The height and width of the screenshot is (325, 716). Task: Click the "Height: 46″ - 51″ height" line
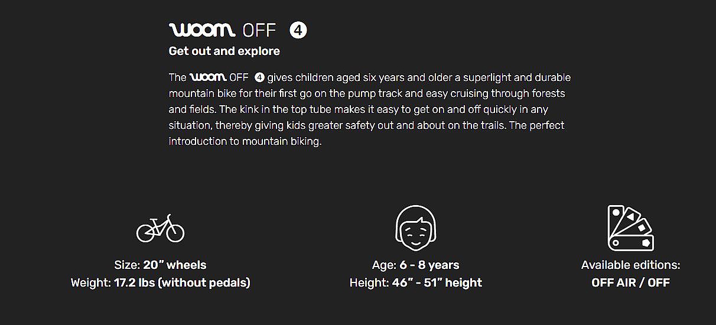click(x=415, y=282)
